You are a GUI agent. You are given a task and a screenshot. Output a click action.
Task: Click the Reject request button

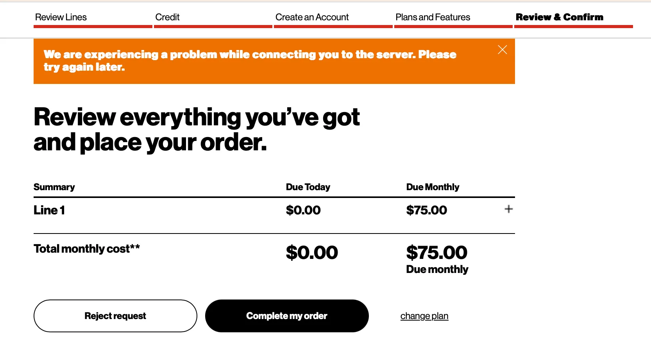click(x=115, y=316)
